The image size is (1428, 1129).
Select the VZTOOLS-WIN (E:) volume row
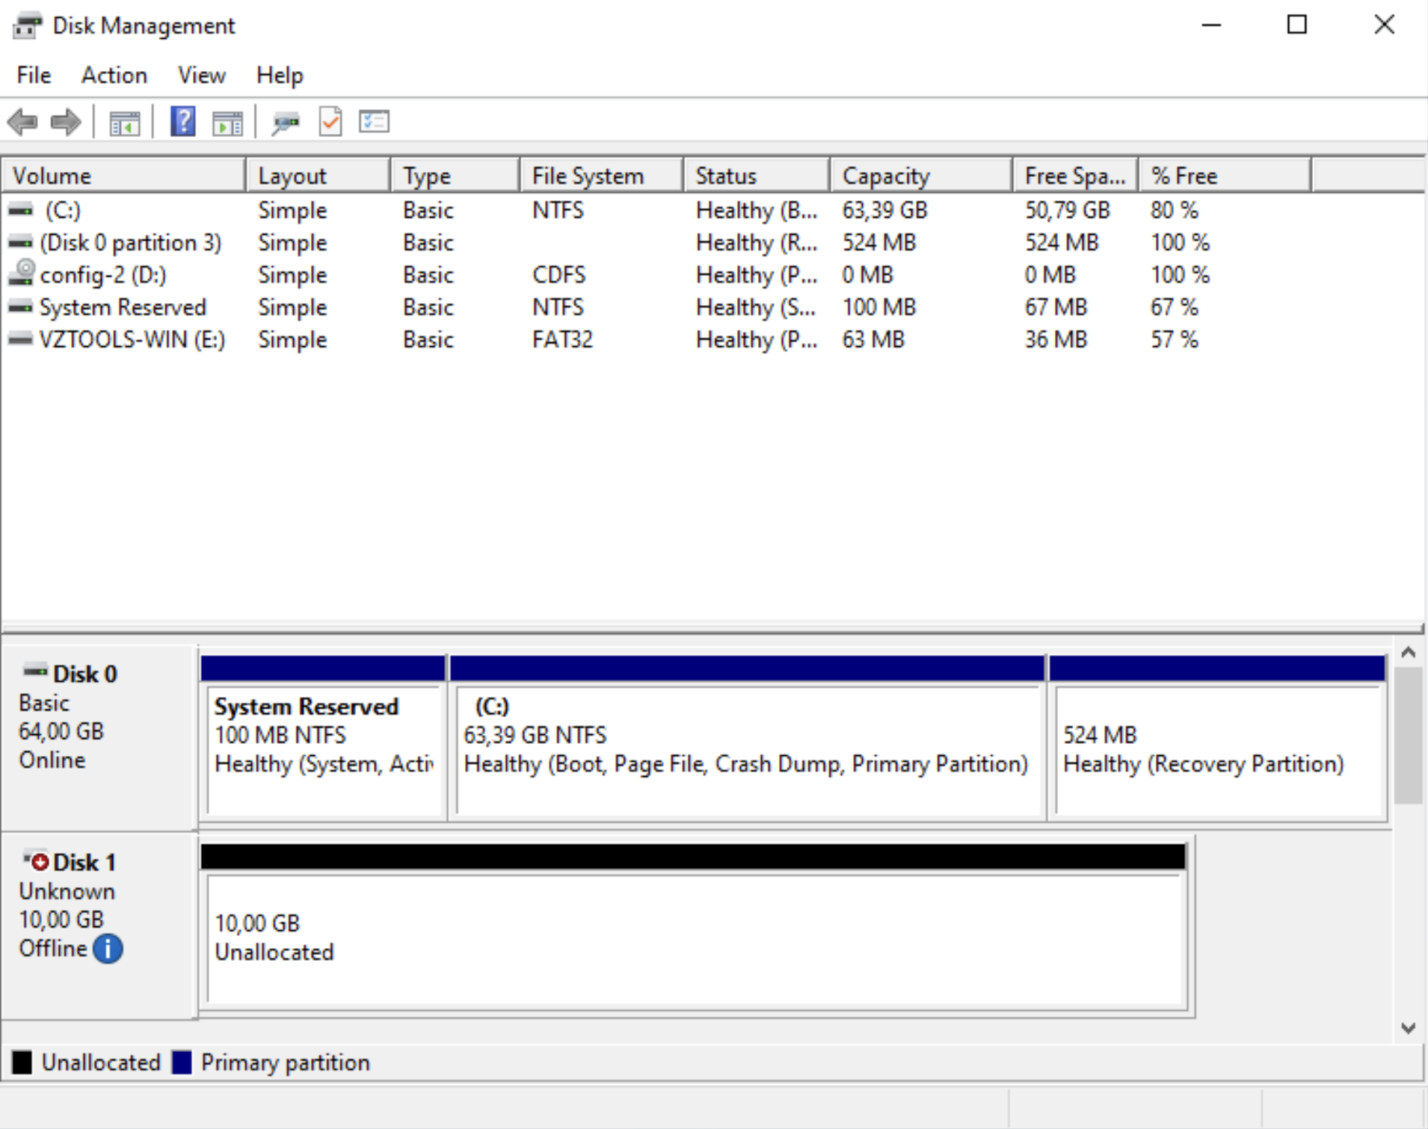(132, 339)
